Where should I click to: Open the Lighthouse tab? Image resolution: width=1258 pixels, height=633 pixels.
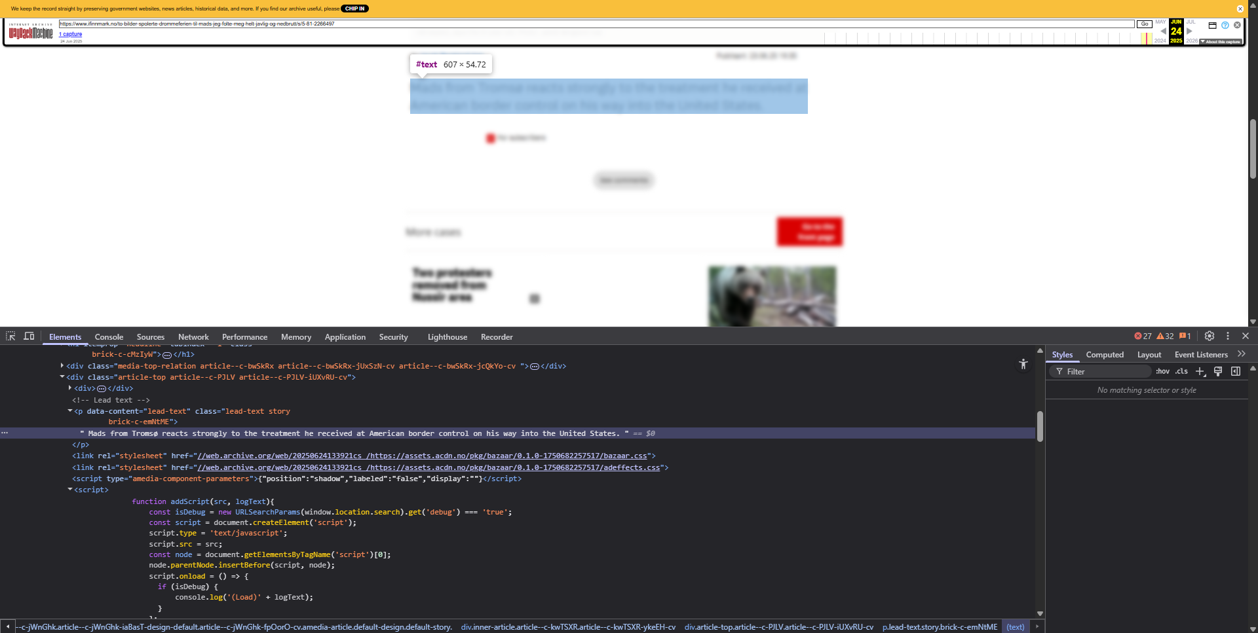[x=448, y=336]
